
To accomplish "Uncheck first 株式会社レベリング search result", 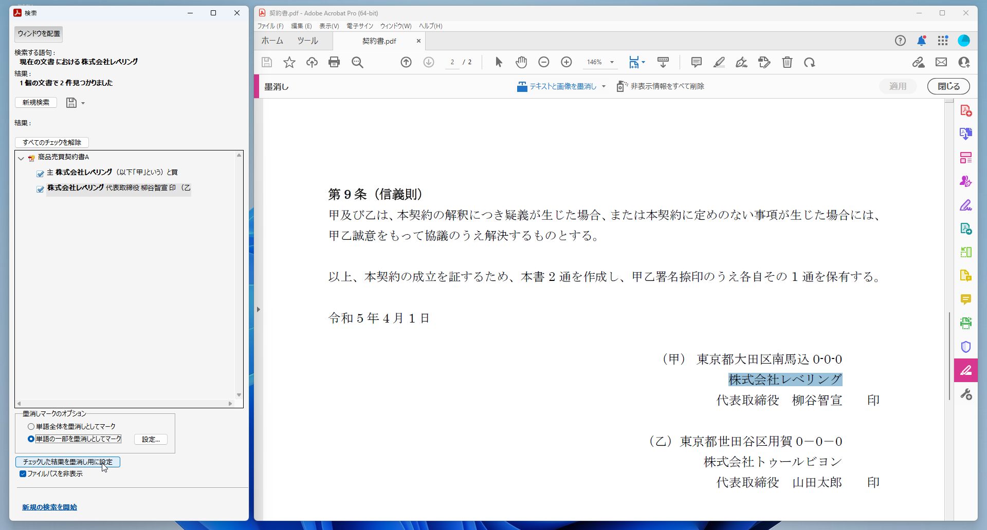I will coord(40,174).
